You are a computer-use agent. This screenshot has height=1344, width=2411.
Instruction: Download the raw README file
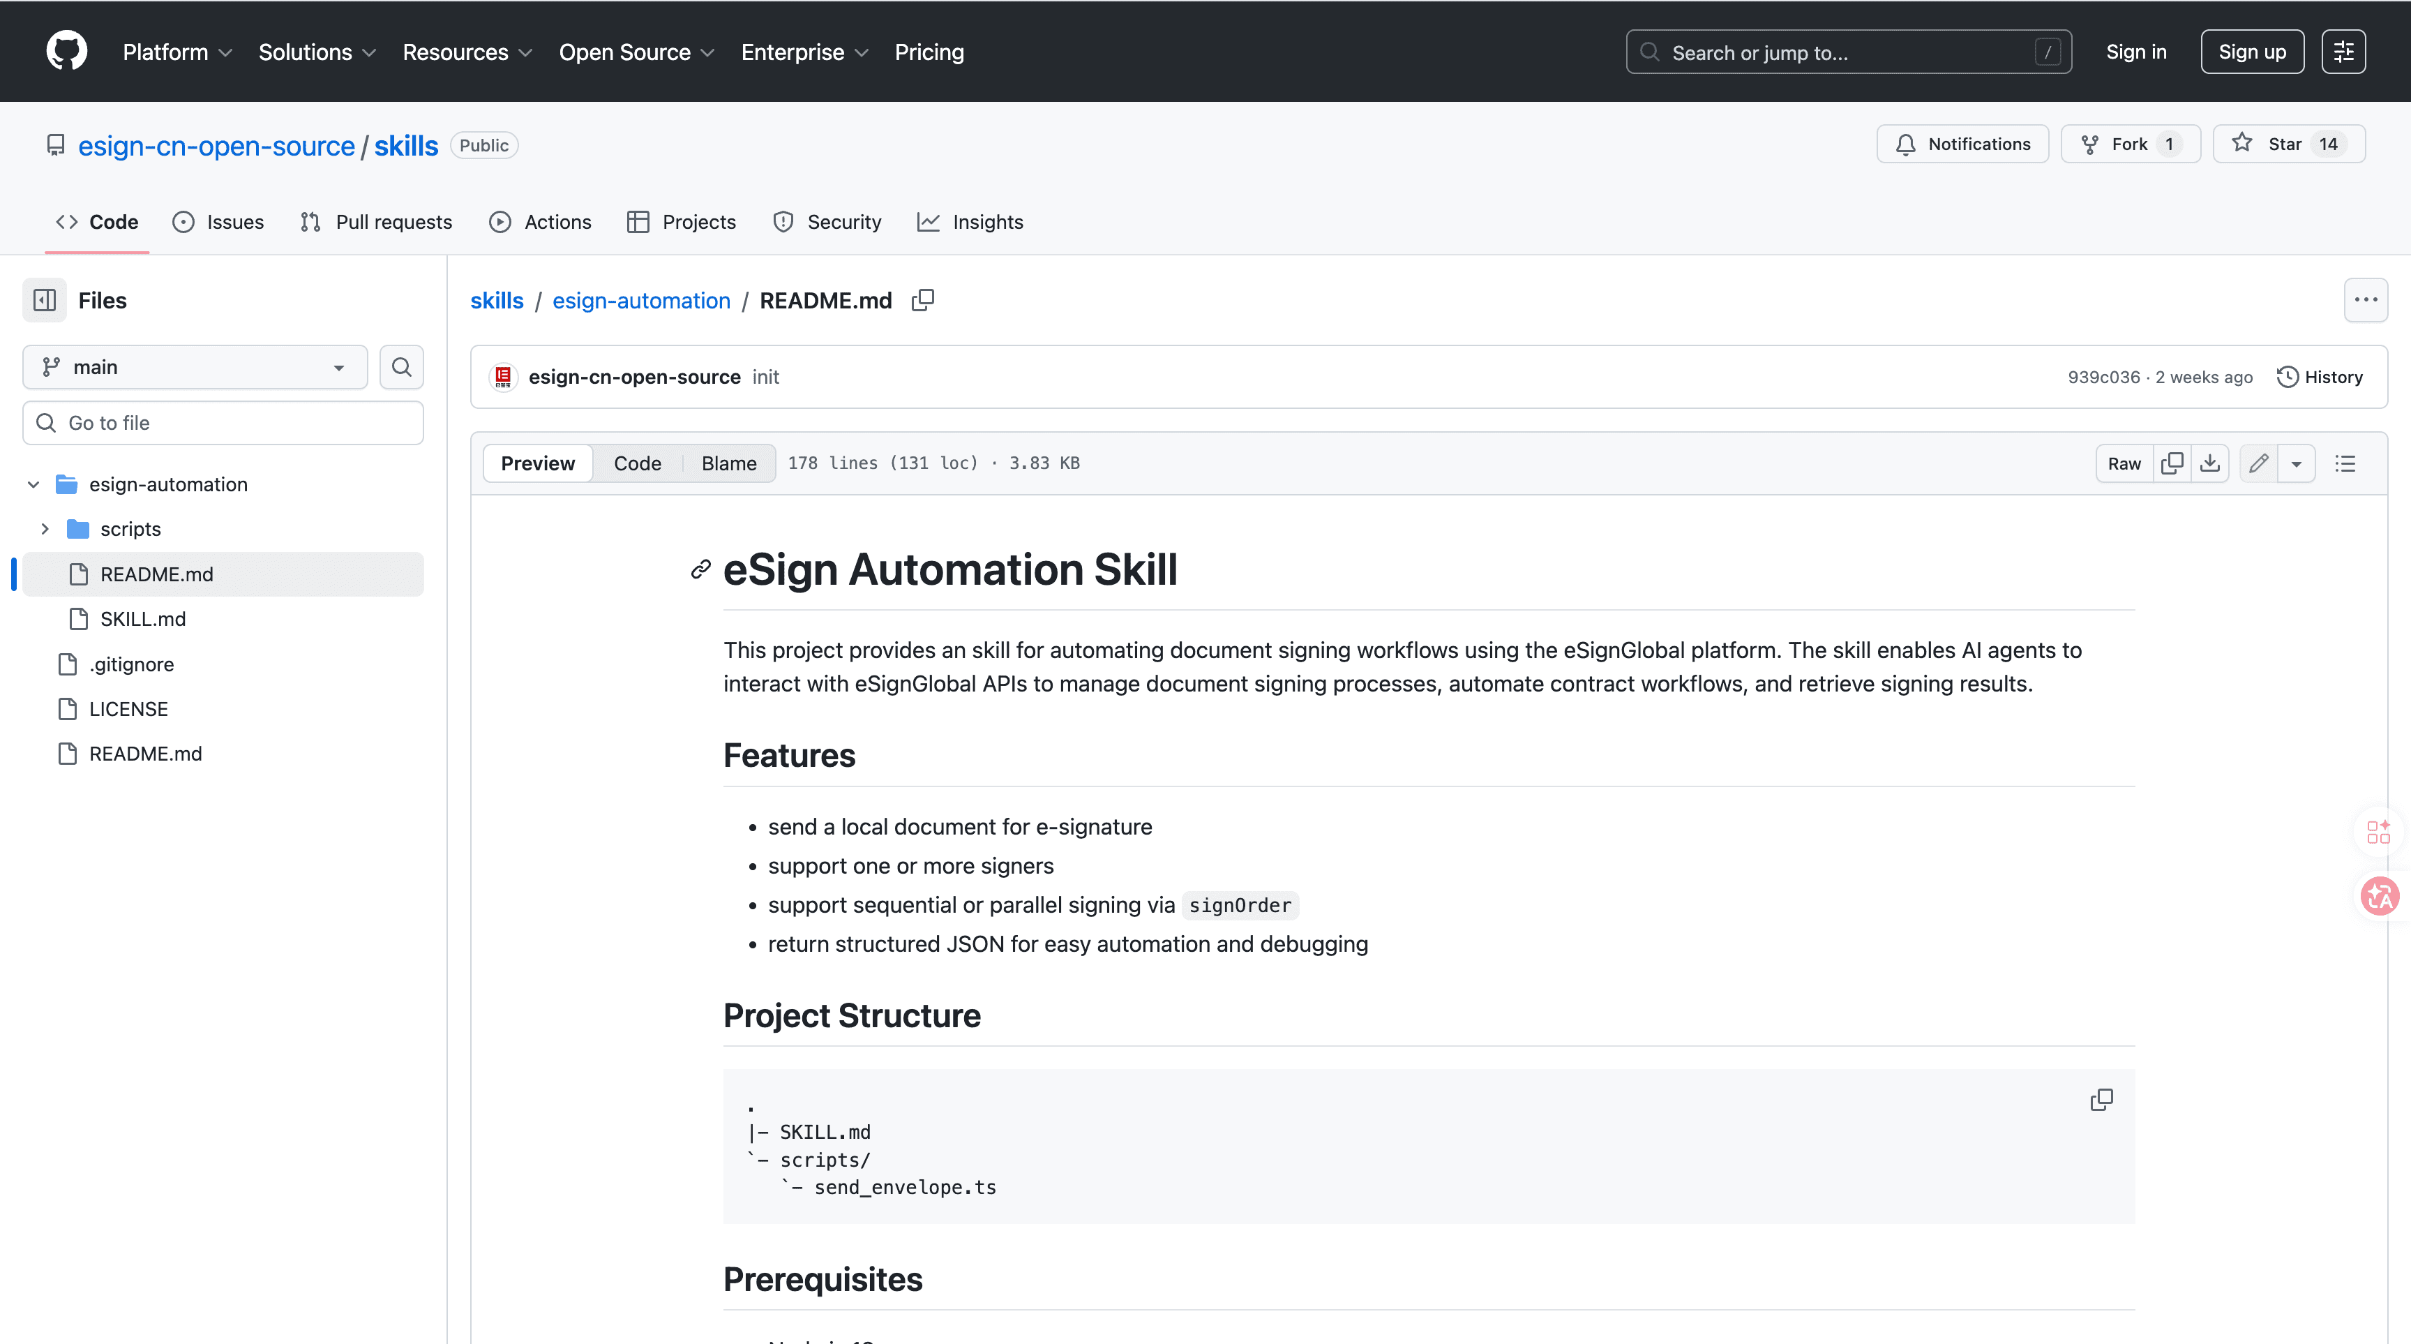click(x=2211, y=463)
